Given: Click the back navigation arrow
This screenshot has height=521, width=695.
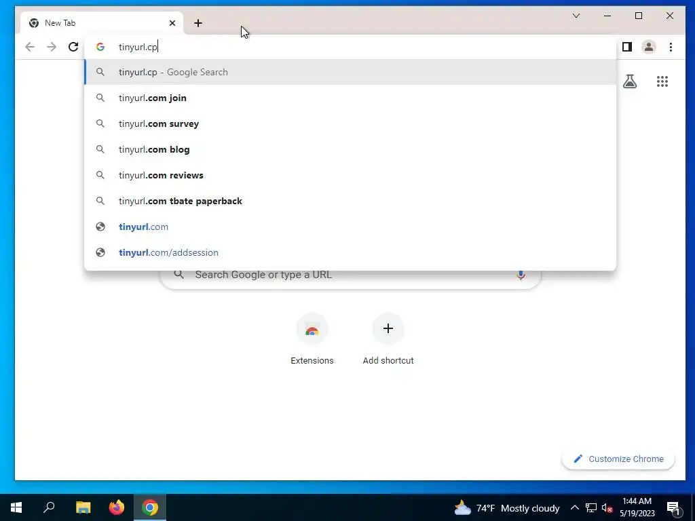Looking at the screenshot, I should (x=30, y=47).
